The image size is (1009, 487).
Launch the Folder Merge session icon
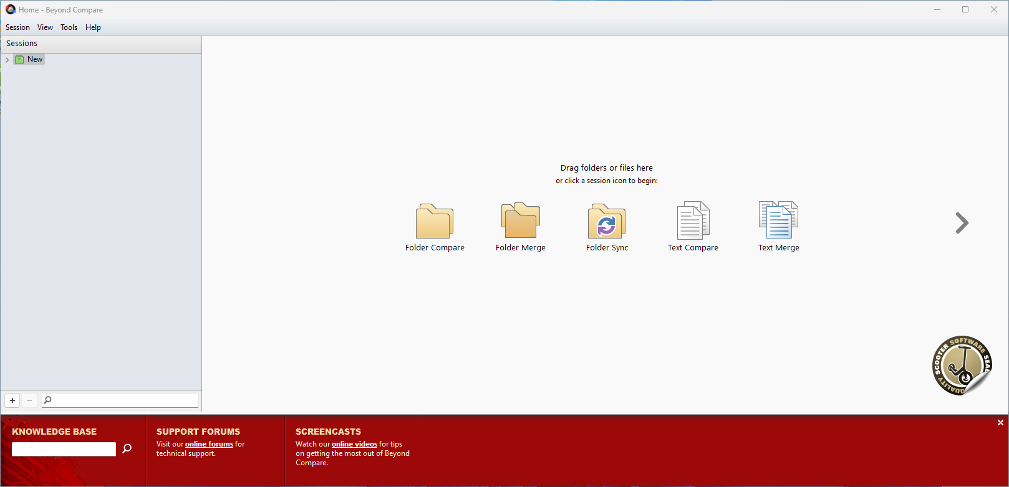521,221
